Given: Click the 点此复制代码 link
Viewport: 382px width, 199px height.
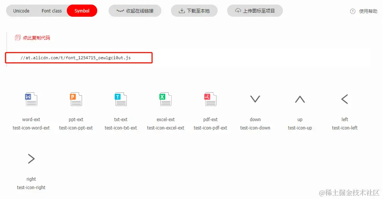Looking at the screenshot, I should pos(36,38).
